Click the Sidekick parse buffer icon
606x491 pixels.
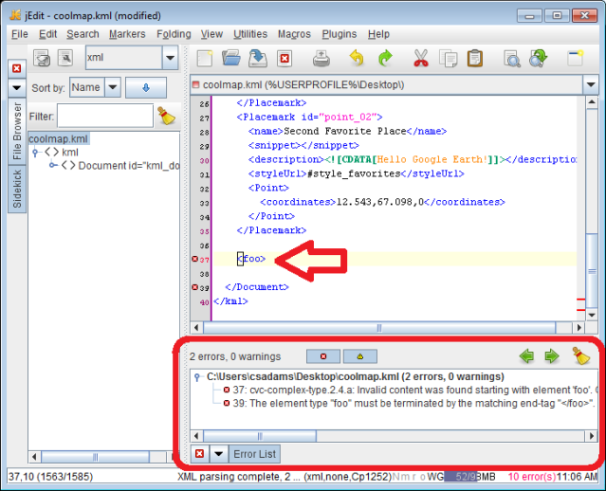42,58
